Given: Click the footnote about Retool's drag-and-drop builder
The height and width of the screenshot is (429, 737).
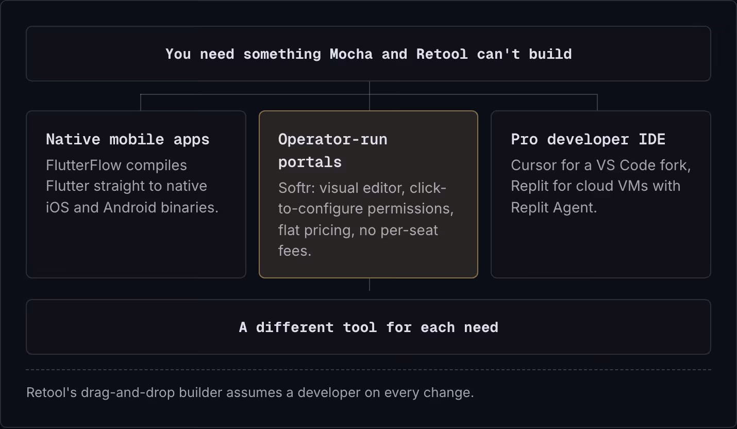Looking at the screenshot, I should [250, 392].
